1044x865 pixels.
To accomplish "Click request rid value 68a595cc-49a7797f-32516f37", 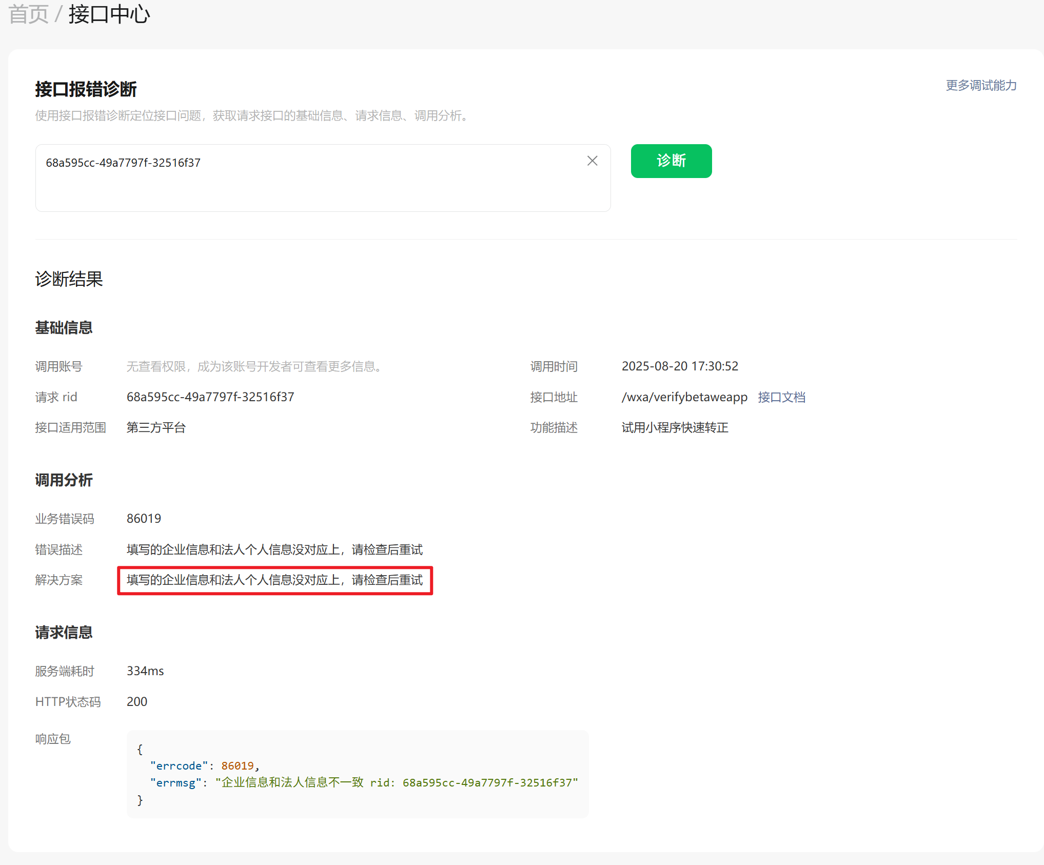I will (210, 397).
